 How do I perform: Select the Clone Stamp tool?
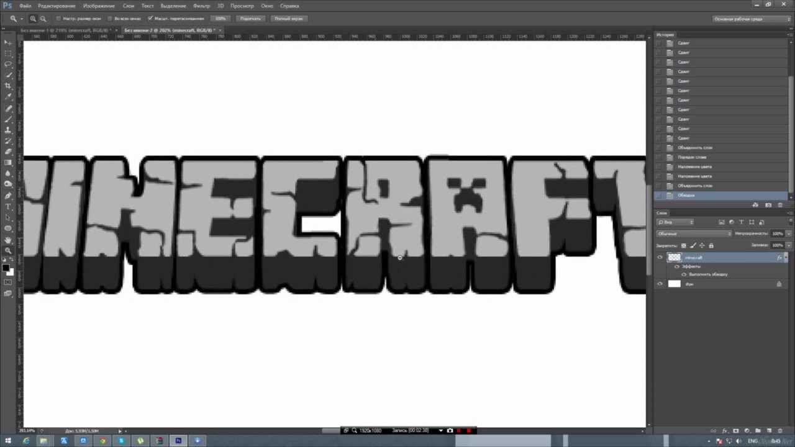pos(8,130)
